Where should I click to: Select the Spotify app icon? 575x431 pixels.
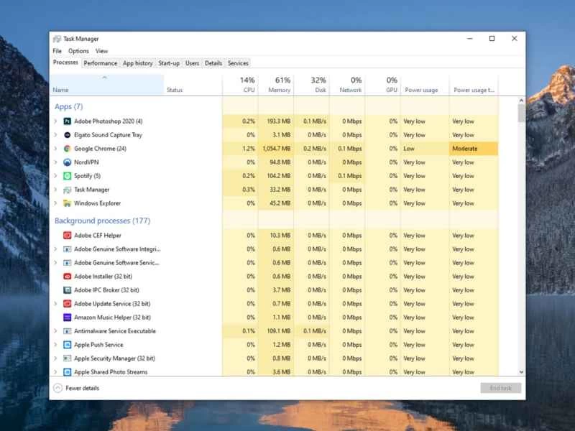pyautogui.click(x=68, y=176)
